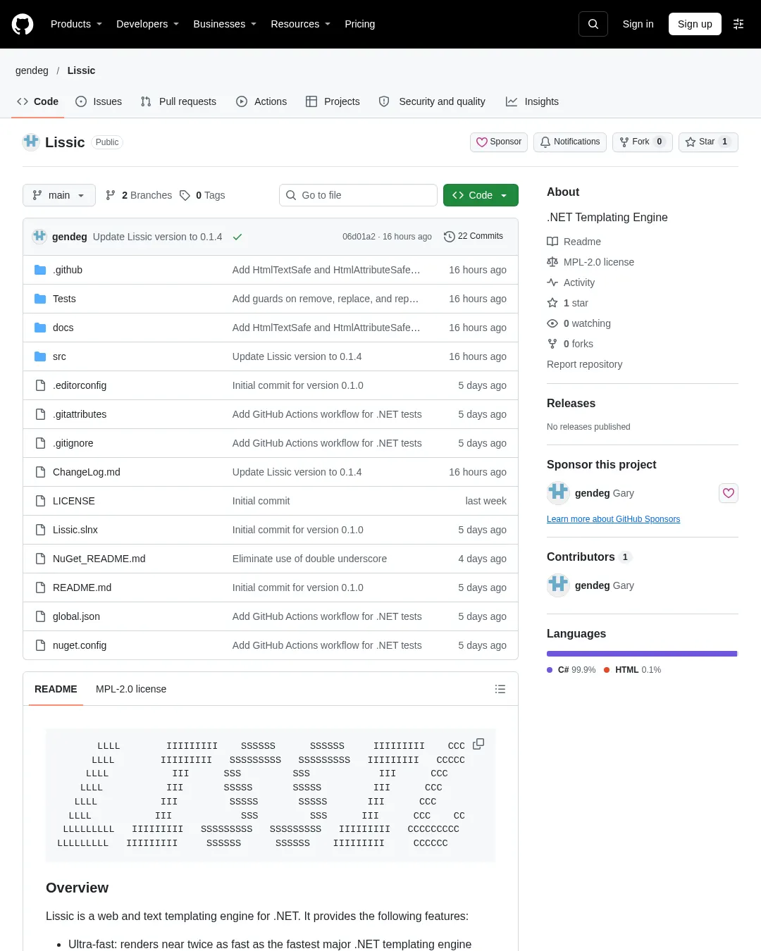Open the Resources dropdown
Screen dimensions: 761x951
[x=300, y=24]
